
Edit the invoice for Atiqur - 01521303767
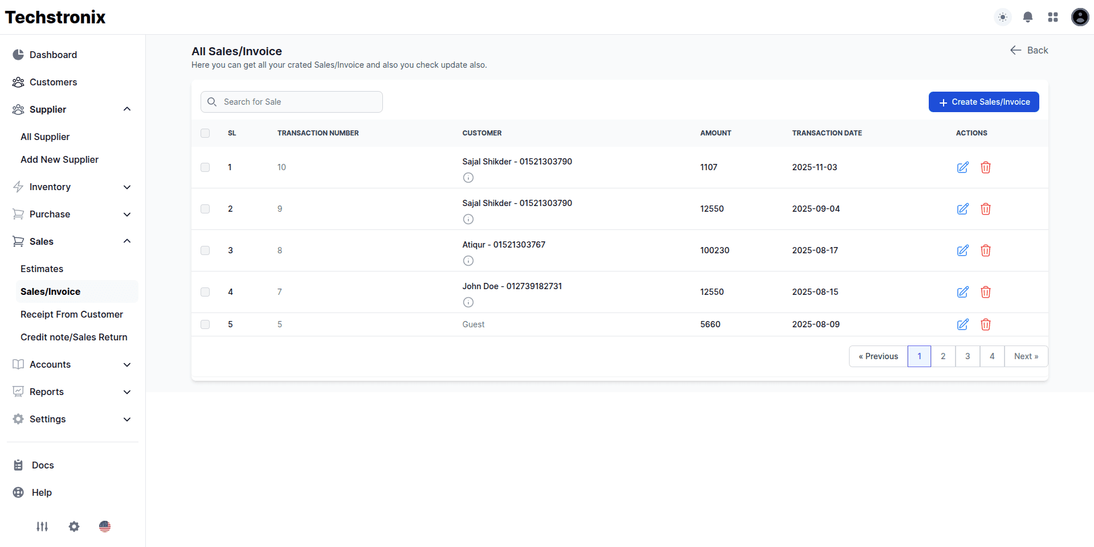962,250
